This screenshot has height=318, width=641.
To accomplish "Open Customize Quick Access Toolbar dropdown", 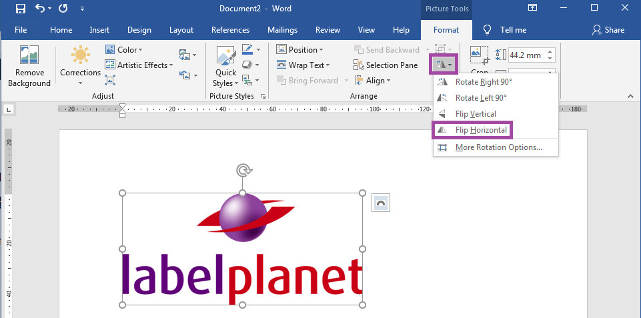I will 82,9.
